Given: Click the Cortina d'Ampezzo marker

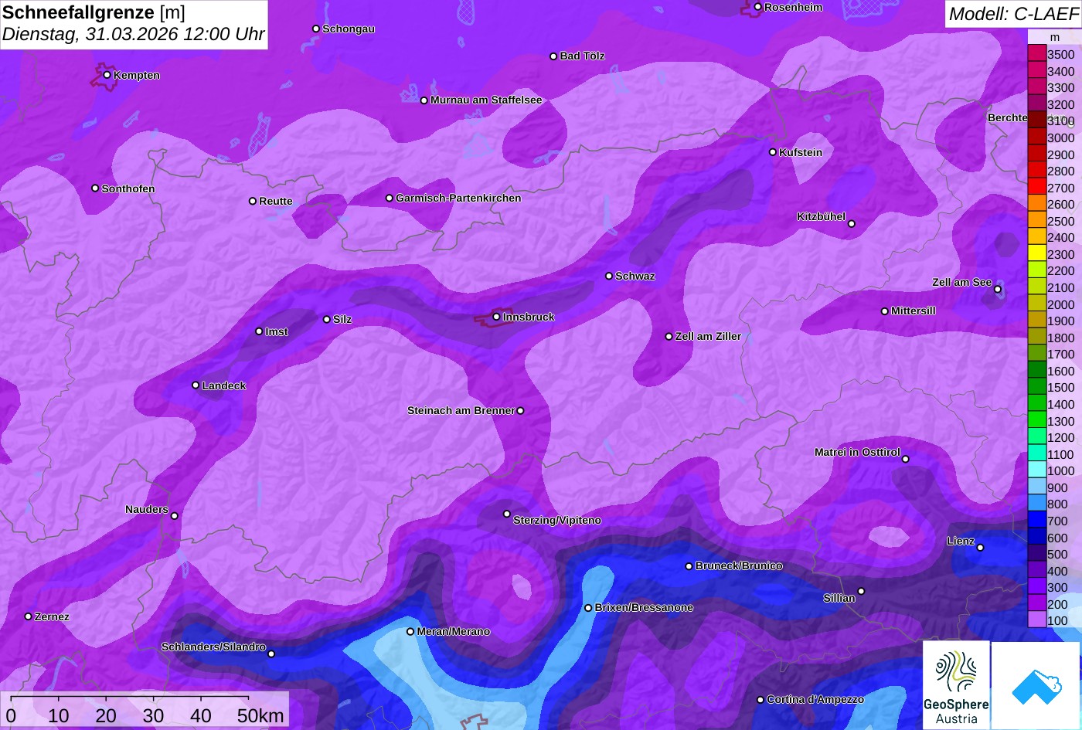Looking at the screenshot, I should click(x=760, y=699).
